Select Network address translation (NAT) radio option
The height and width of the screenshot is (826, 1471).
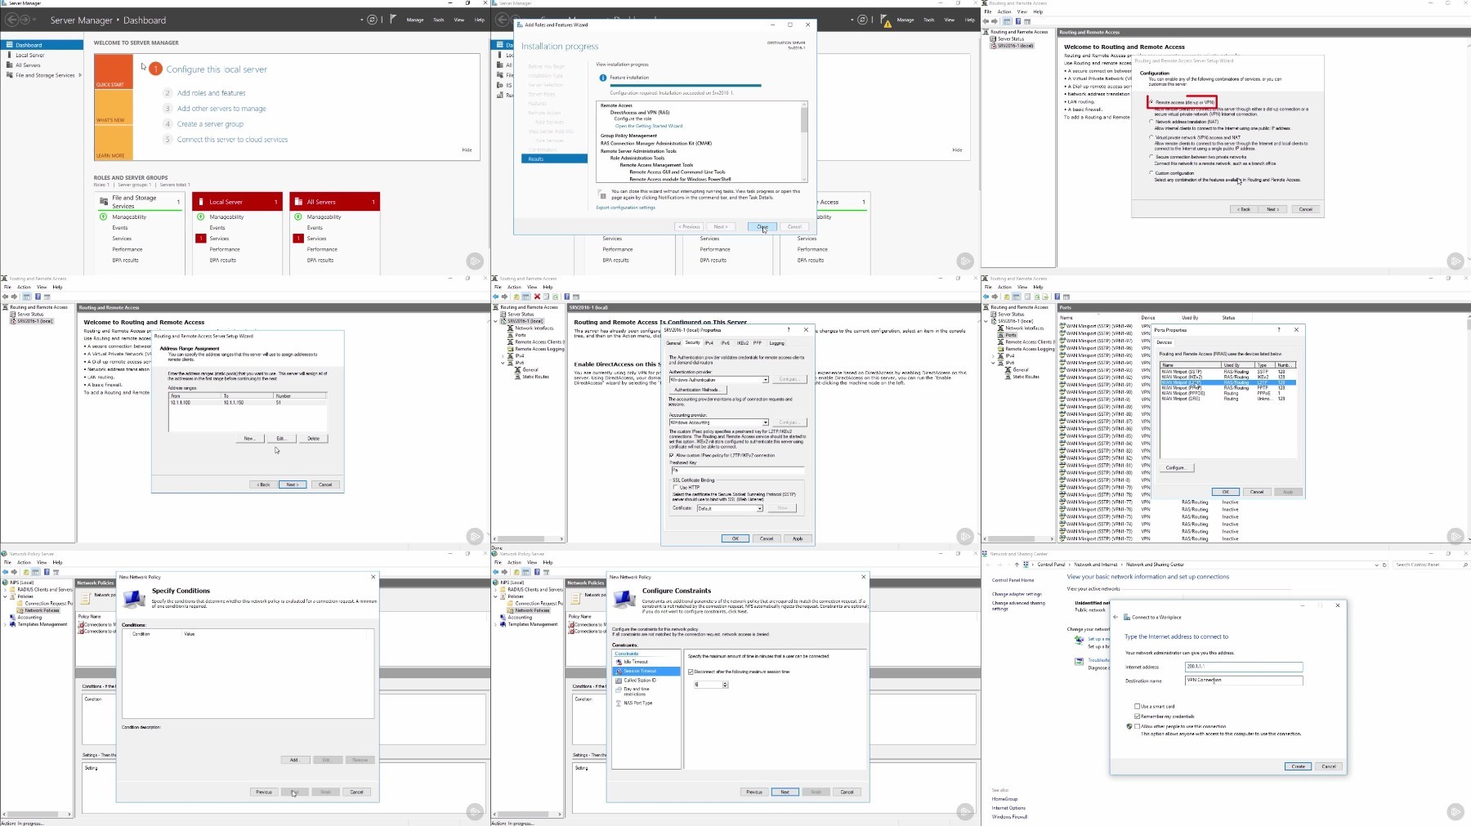click(x=1151, y=122)
